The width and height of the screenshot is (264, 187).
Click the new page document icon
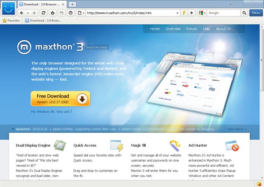(x=80, y=13)
